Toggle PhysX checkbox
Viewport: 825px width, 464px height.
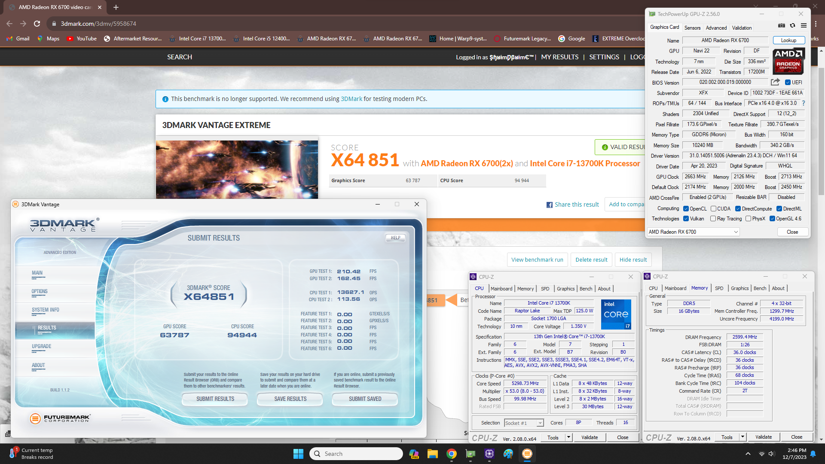click(748, 219)
